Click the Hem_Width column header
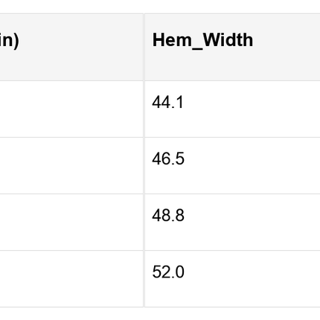The width and height of the screenshot is (320, 320). [x=232, y=47]
